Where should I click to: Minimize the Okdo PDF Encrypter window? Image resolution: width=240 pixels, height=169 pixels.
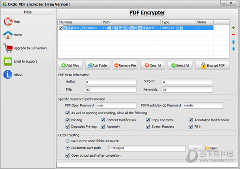coord(224,3)
